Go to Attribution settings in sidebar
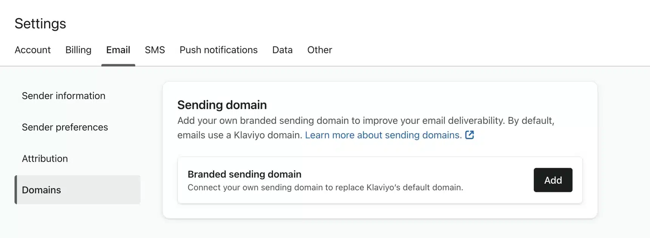The image size is (650, 238). click(x=45, y=159)
